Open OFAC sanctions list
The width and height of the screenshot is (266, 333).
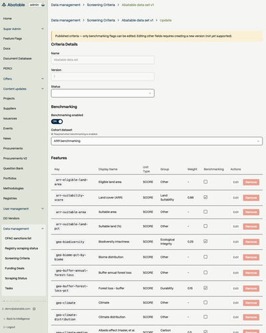click(18, 238)
